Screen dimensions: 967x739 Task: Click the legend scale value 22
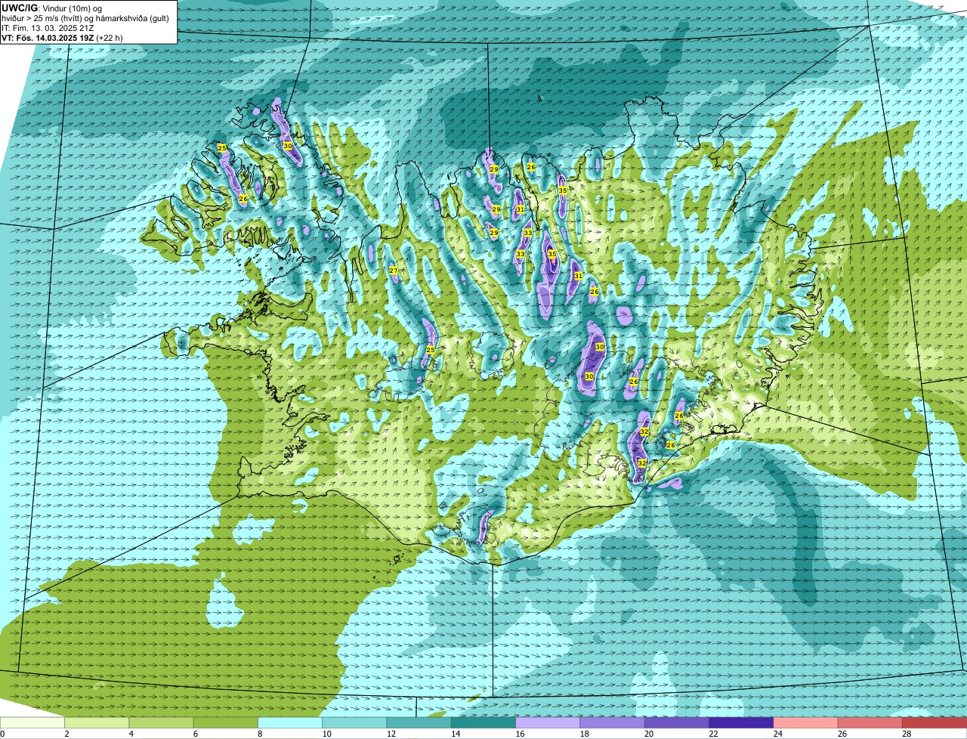tap(712, 734)
